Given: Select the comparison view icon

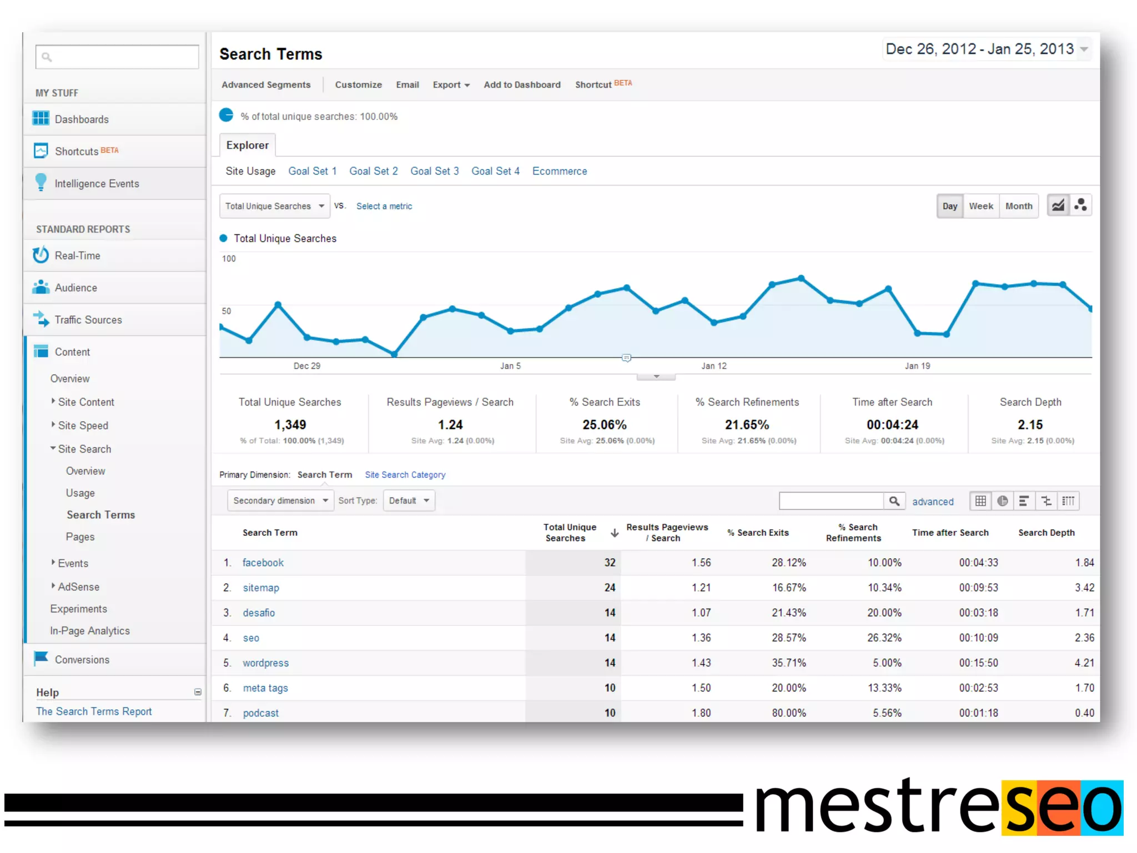Looking at the screenshot, I should point(1046,501).
